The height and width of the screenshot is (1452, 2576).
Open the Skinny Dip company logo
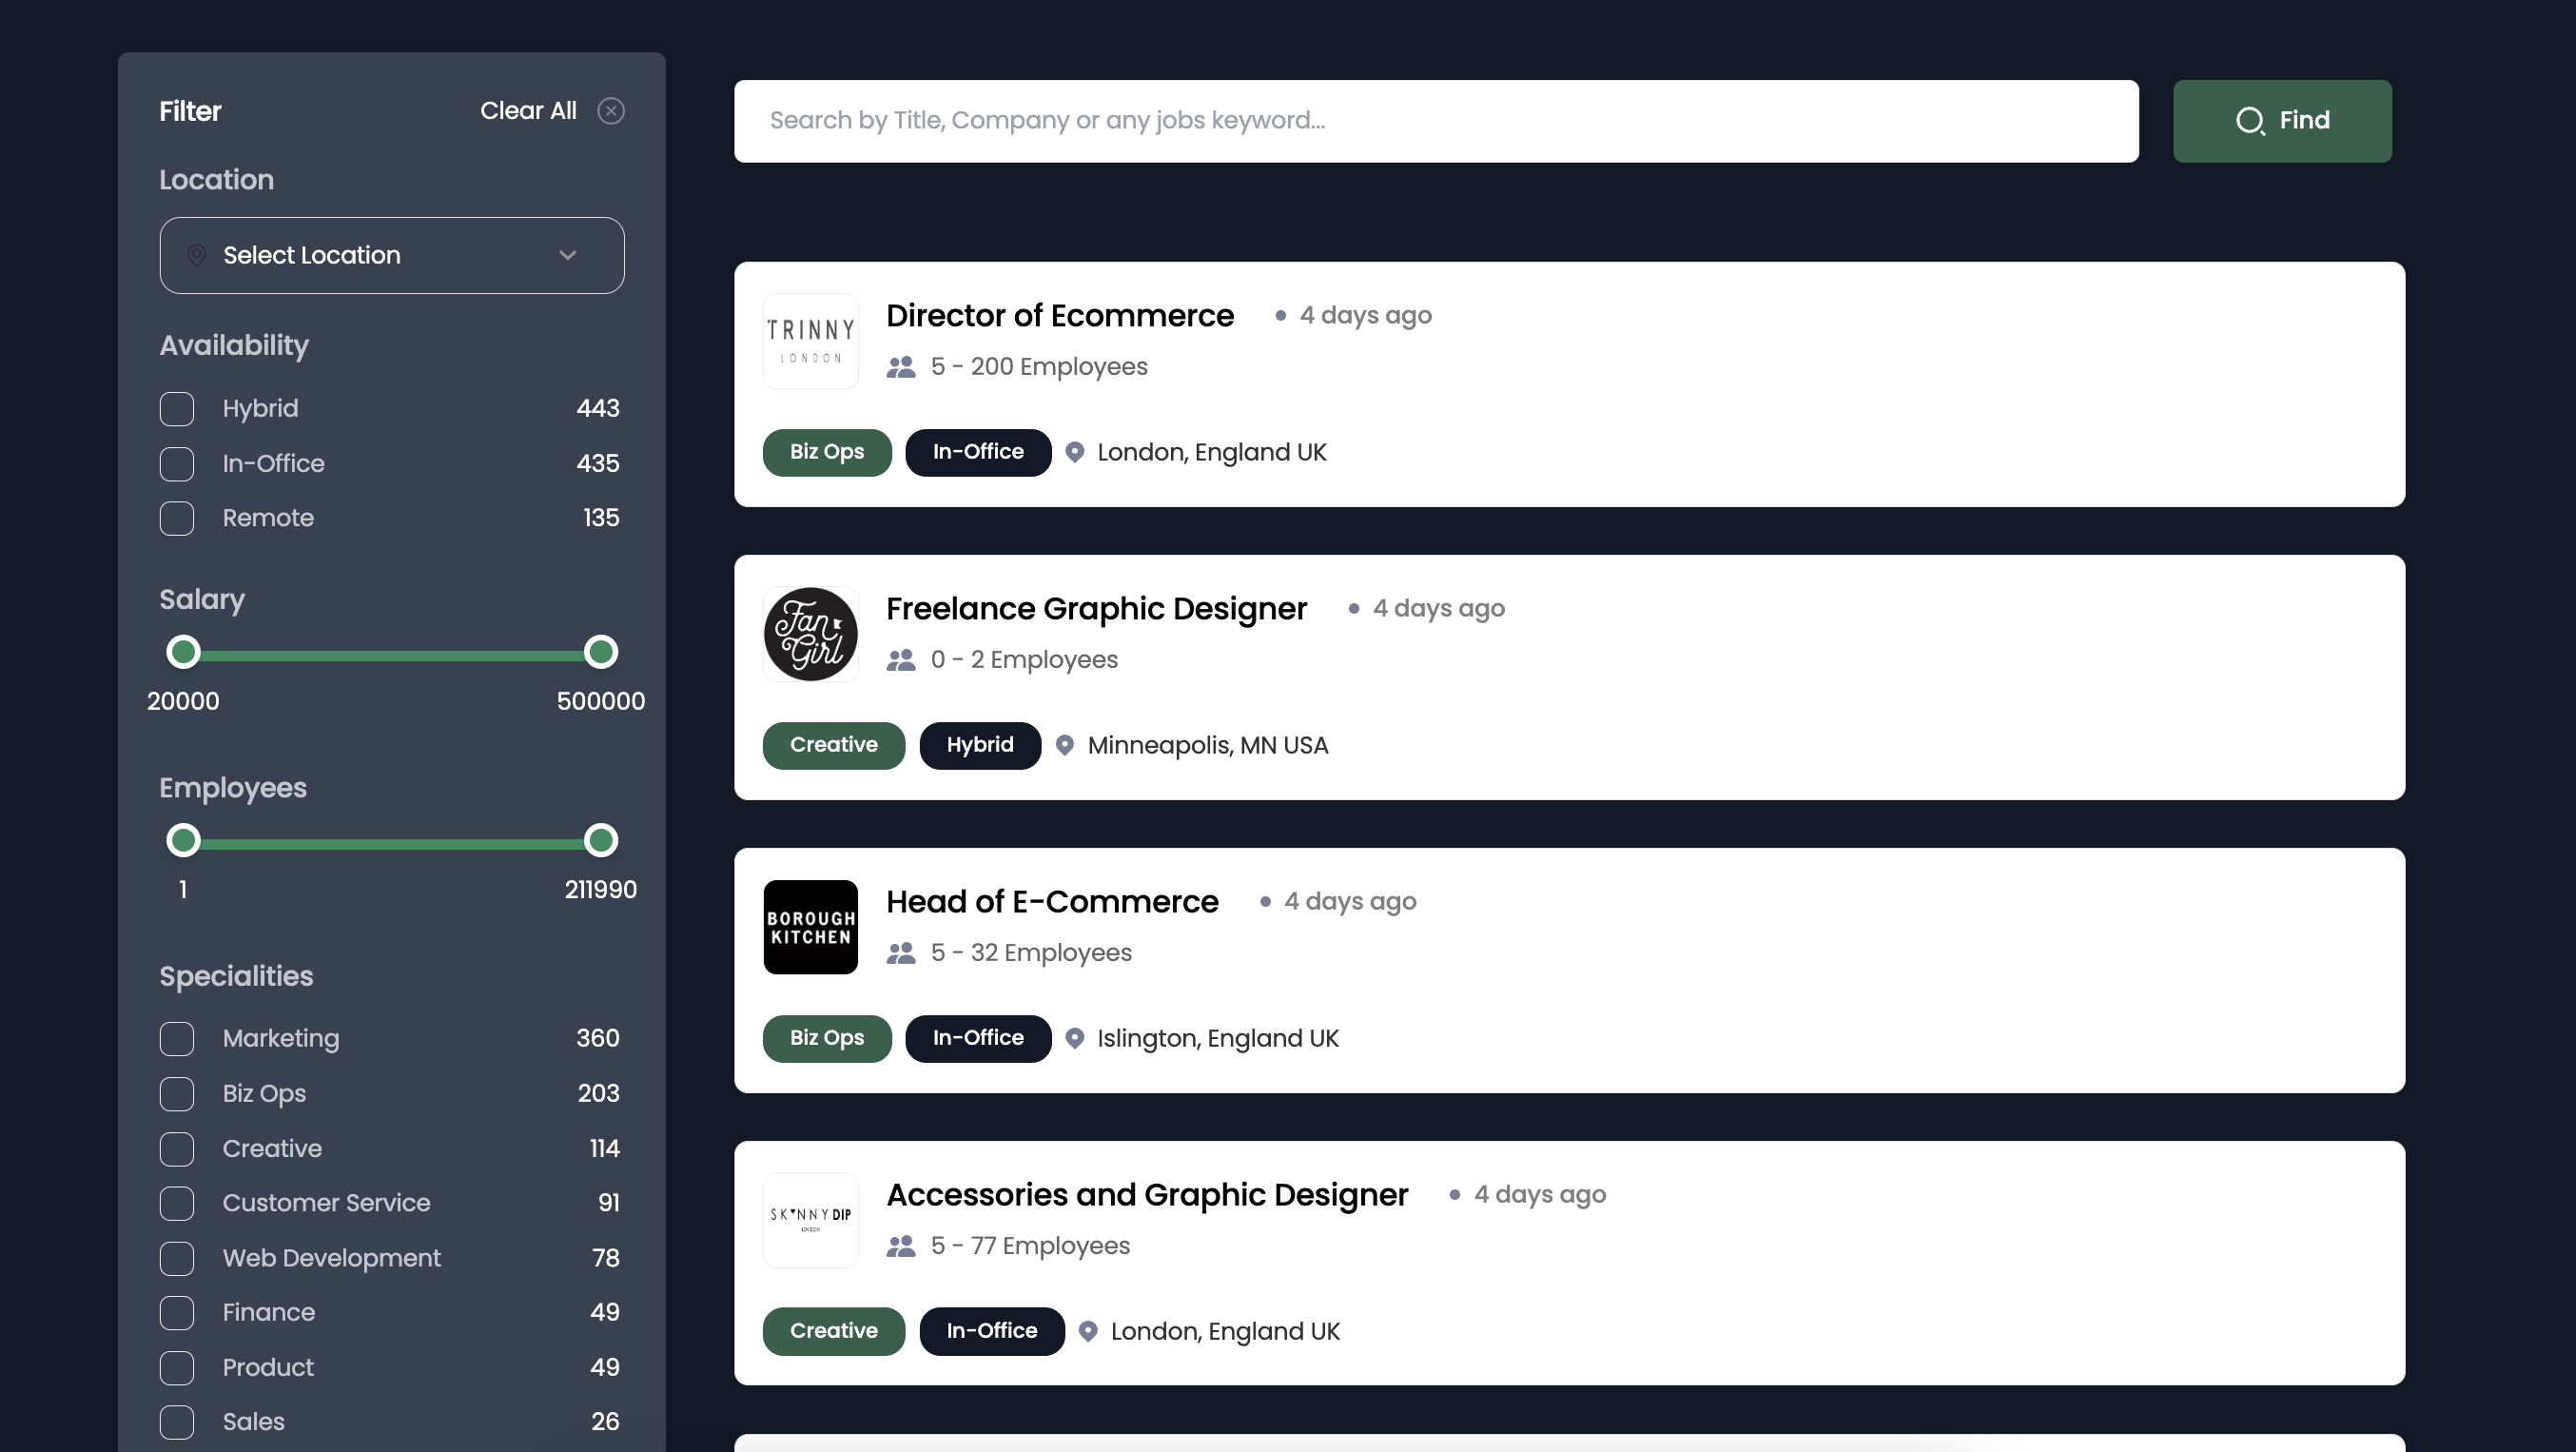click(x=811, y=1220)
